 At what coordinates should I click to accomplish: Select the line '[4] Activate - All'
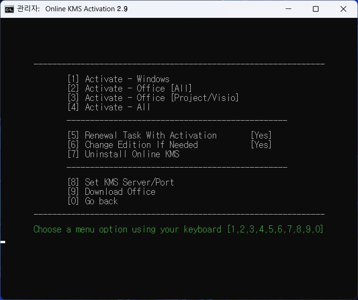pos(109,107)
